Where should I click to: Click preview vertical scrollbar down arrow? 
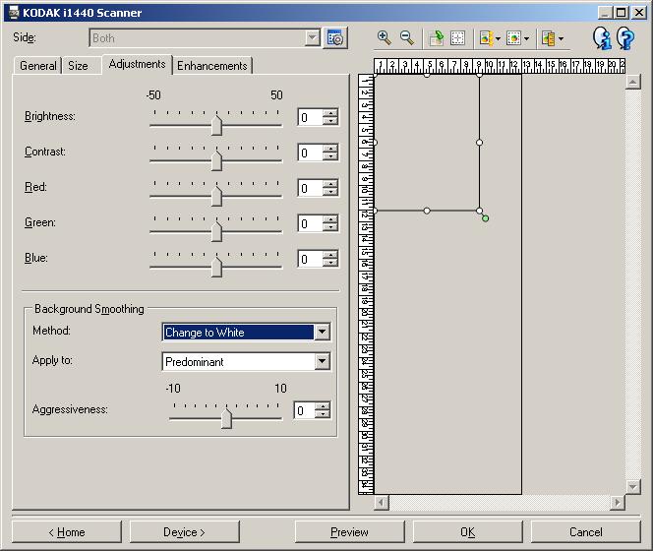click(x=633, y=486)
